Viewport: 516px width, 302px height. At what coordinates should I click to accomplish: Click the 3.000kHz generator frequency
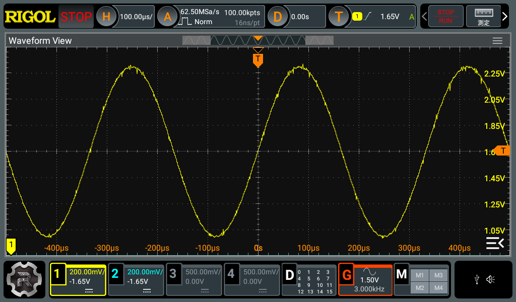tap(369, 289)
